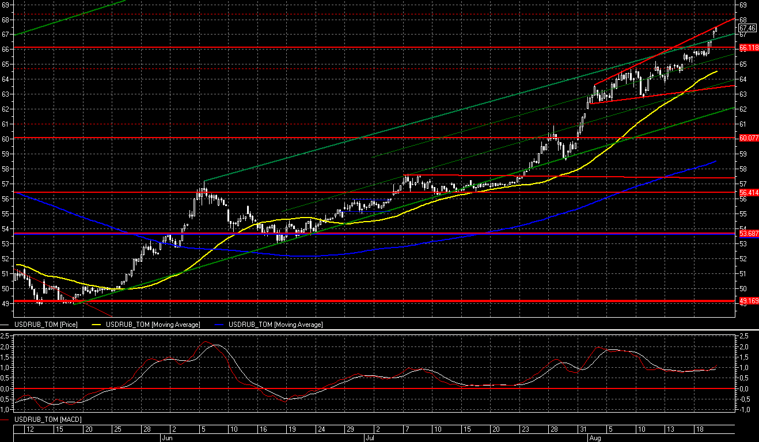The image size is (759, 442).
Task: Select day 12 on the date axis
Action: click(30, 429)
